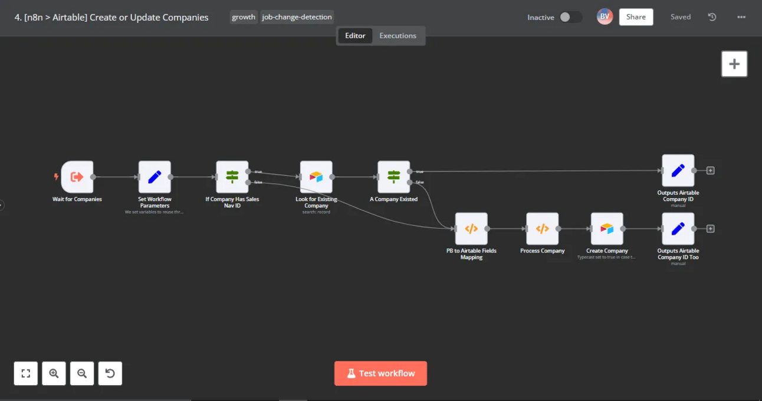Click the job-change-detection tag

297,17
